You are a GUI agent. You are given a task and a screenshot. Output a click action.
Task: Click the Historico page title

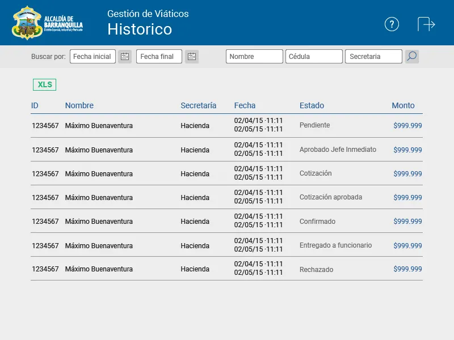[140, 29]
